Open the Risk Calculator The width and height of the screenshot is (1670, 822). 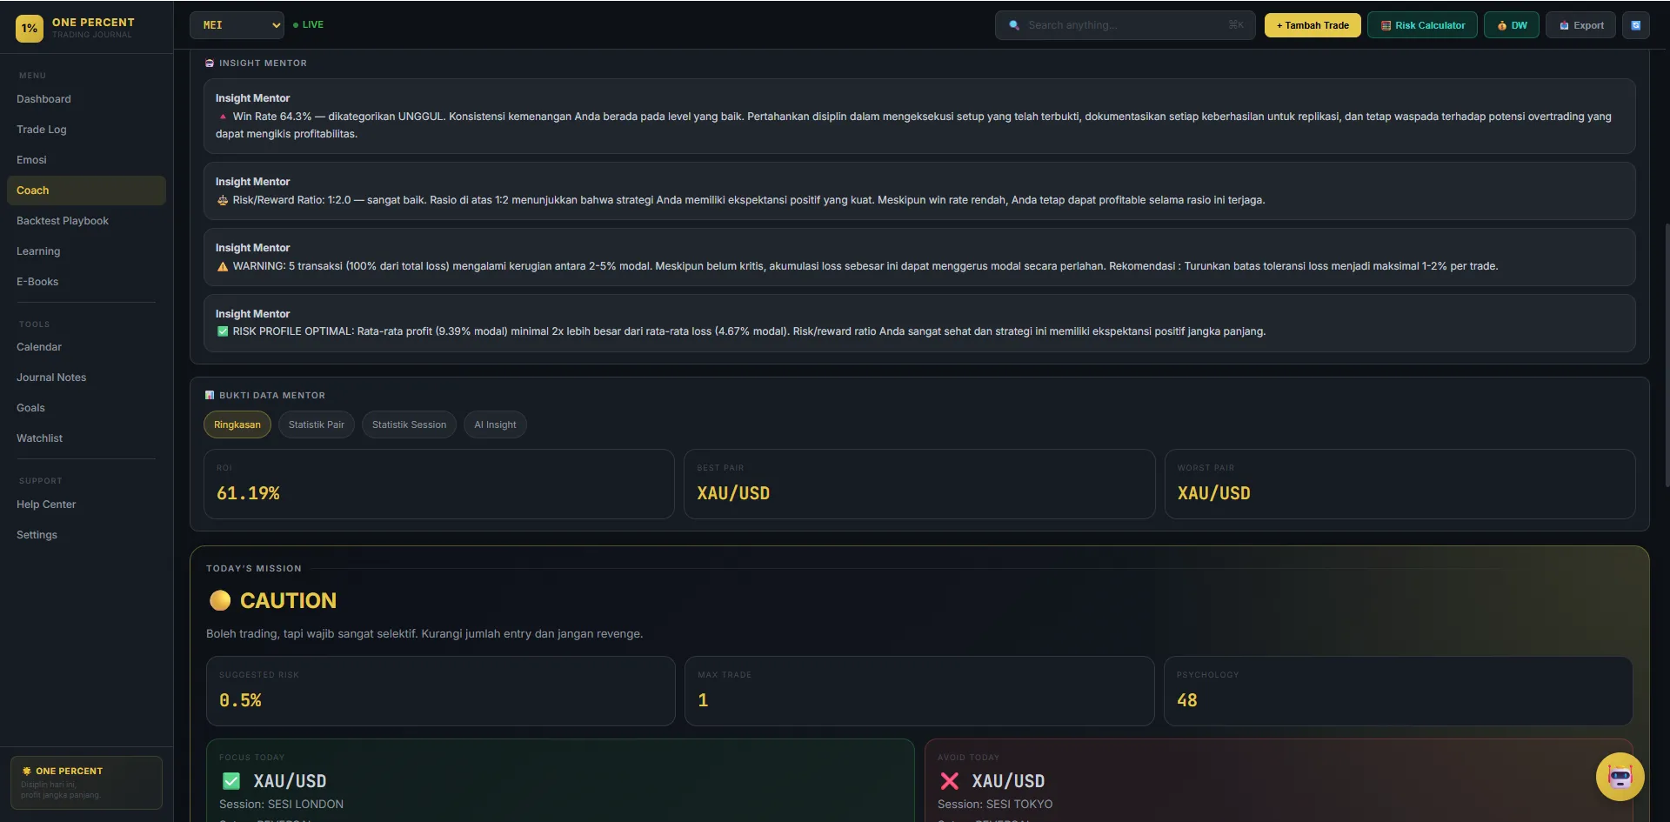[1422, 25]
